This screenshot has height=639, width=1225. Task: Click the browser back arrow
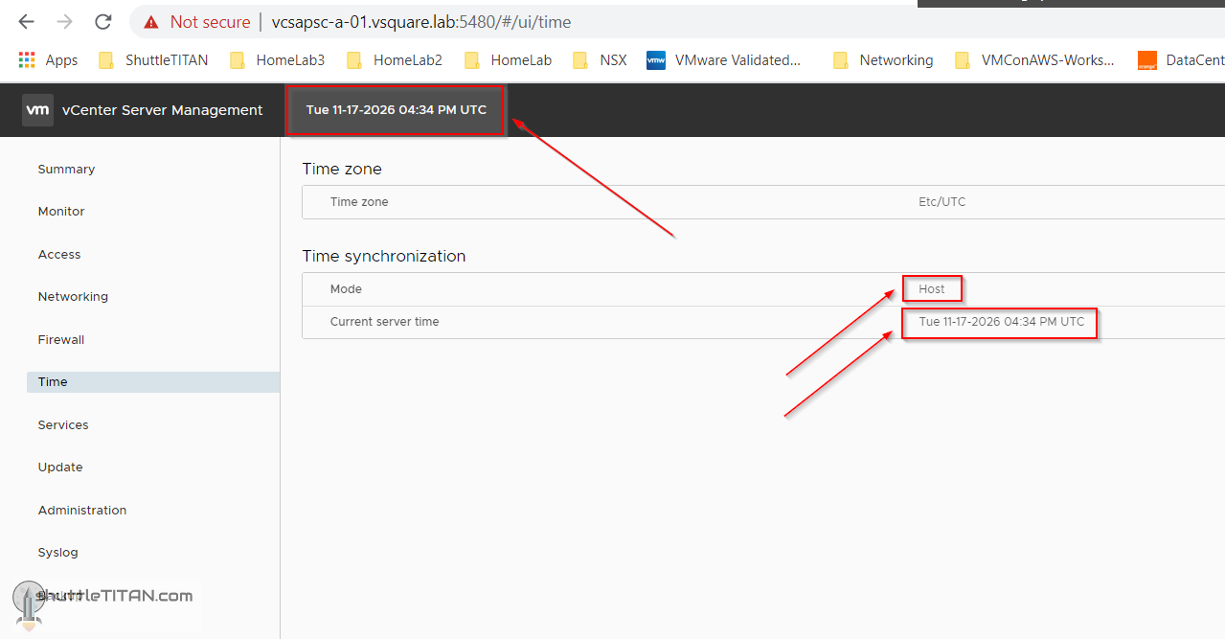pos(27,21)
